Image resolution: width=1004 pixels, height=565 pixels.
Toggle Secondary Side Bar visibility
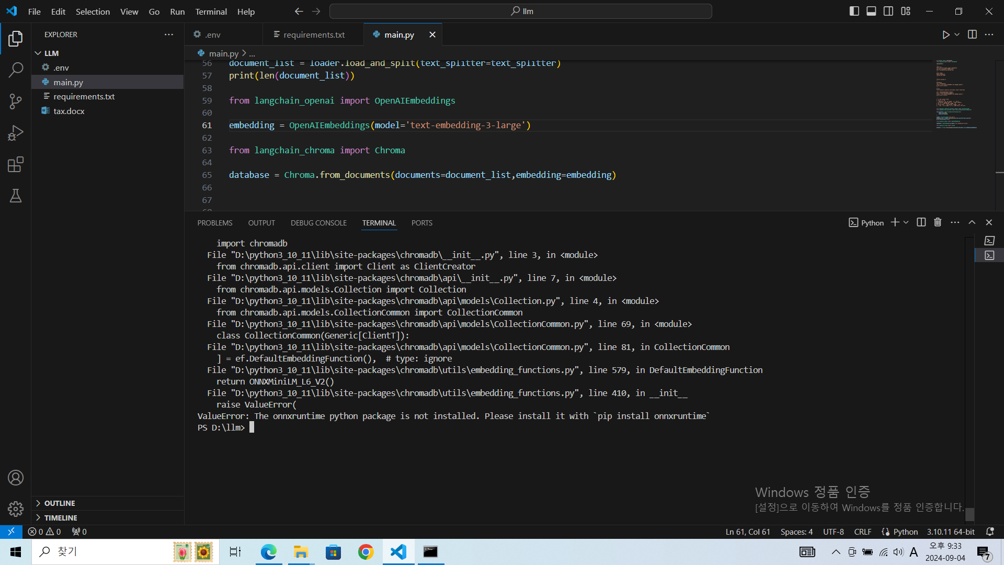888,11
